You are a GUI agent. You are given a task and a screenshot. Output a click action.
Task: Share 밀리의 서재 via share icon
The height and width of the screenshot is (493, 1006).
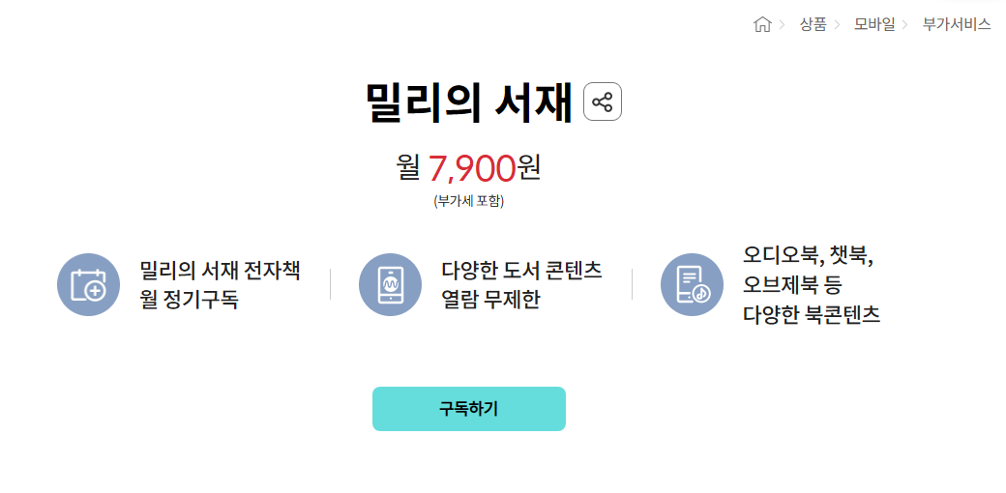click(x=603, y=101)
